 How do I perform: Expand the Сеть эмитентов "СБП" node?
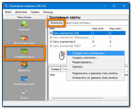pos(51,46)
